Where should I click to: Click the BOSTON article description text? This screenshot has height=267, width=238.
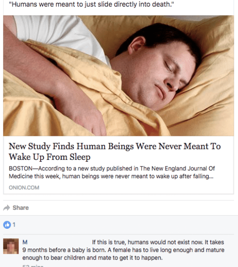coord(112,172)
